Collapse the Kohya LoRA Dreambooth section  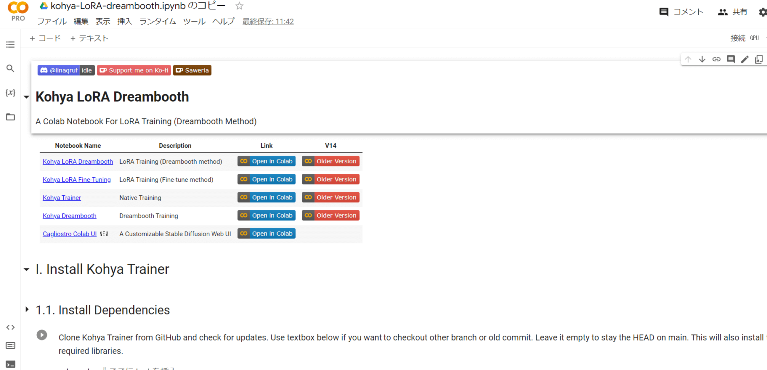pyautogui.click(x=26, y=97)
